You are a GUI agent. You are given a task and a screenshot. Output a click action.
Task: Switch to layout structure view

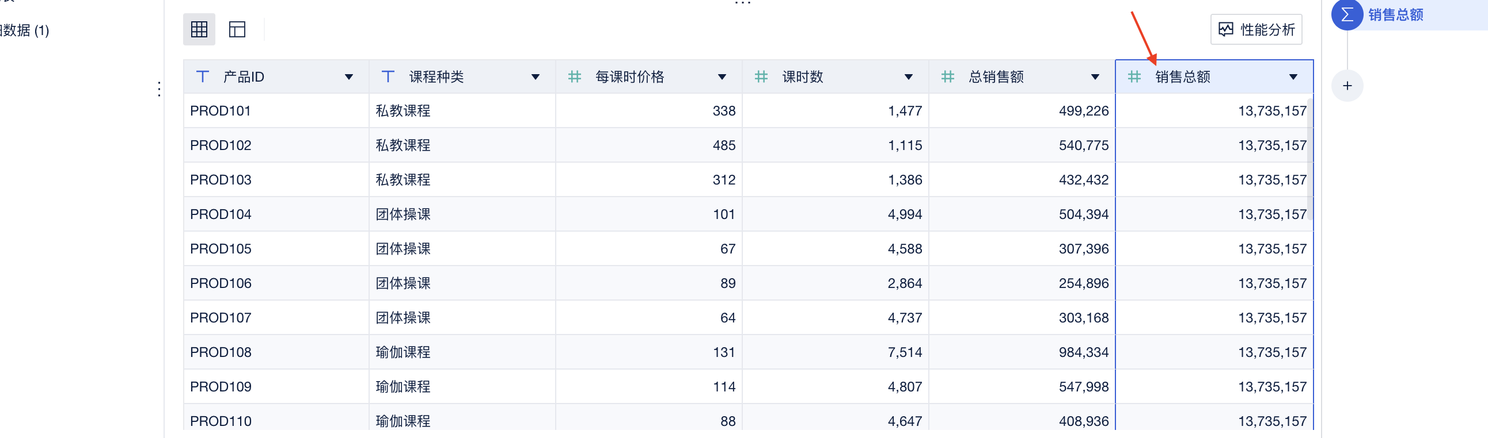237,29
